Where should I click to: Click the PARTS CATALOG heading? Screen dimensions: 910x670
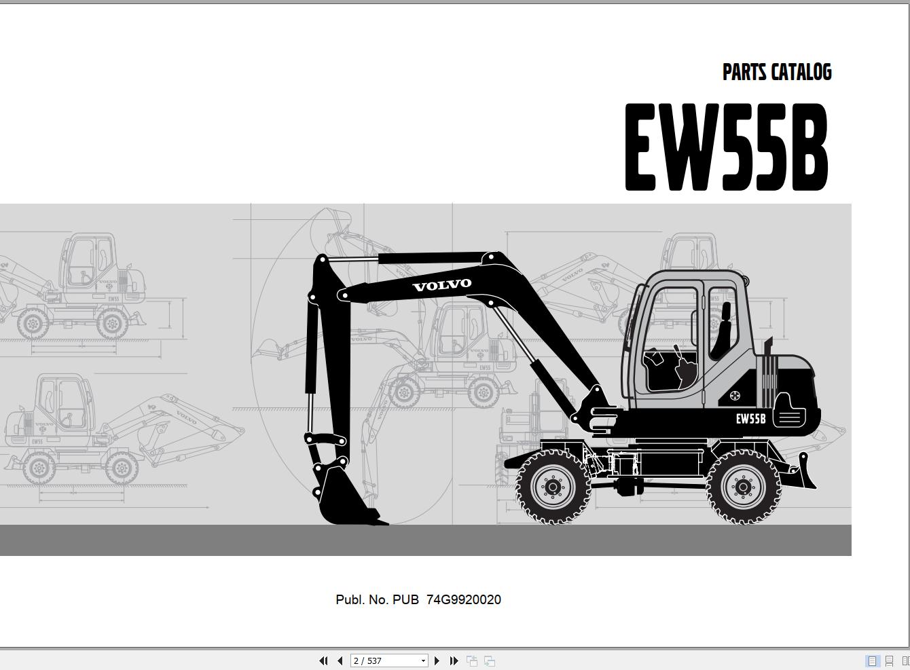[777, 72]
